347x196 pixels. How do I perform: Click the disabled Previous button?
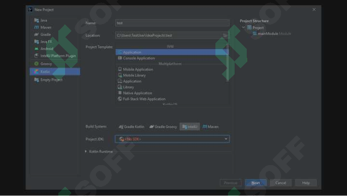230,183
